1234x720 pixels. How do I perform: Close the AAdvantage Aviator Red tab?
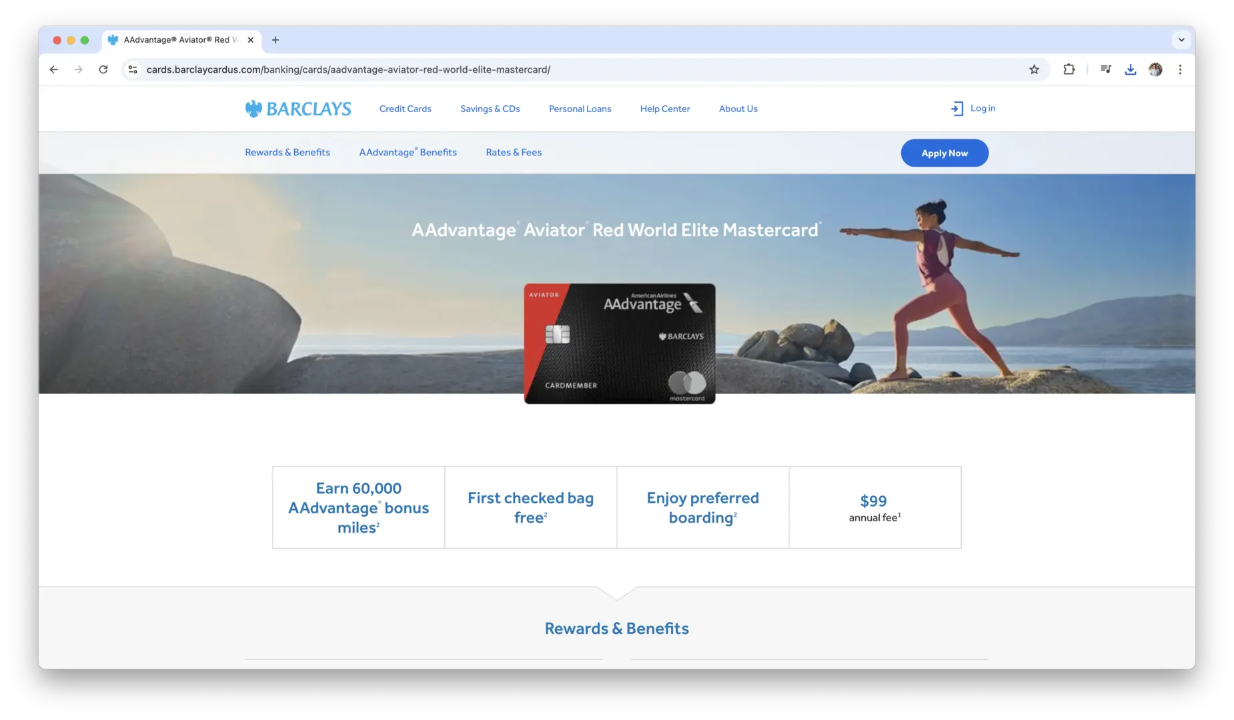coord(251,40)
